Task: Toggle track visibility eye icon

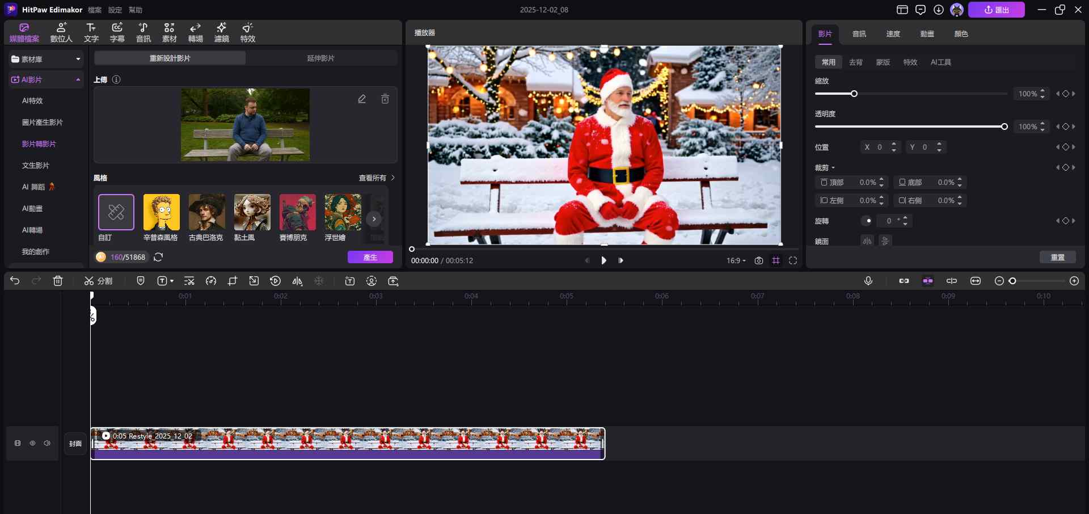Action: 32,443
